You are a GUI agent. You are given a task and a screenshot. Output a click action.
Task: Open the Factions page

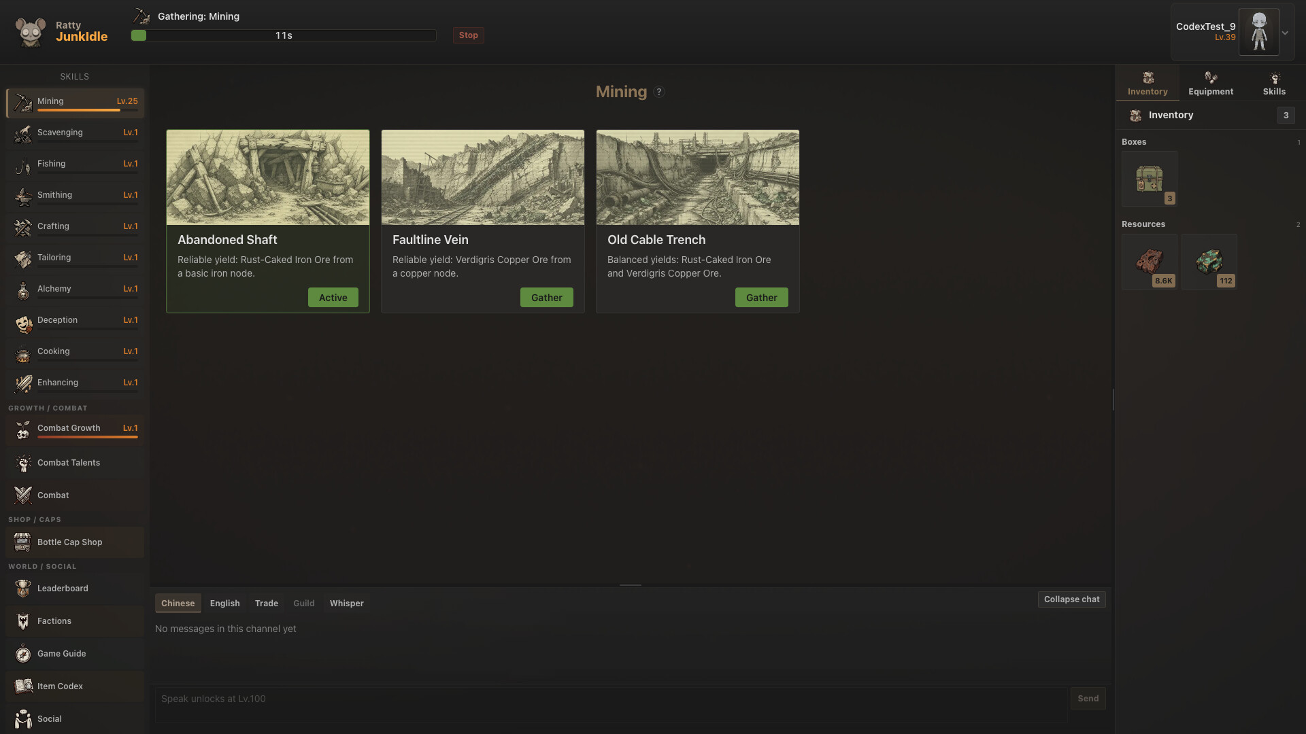click(75, 621)
